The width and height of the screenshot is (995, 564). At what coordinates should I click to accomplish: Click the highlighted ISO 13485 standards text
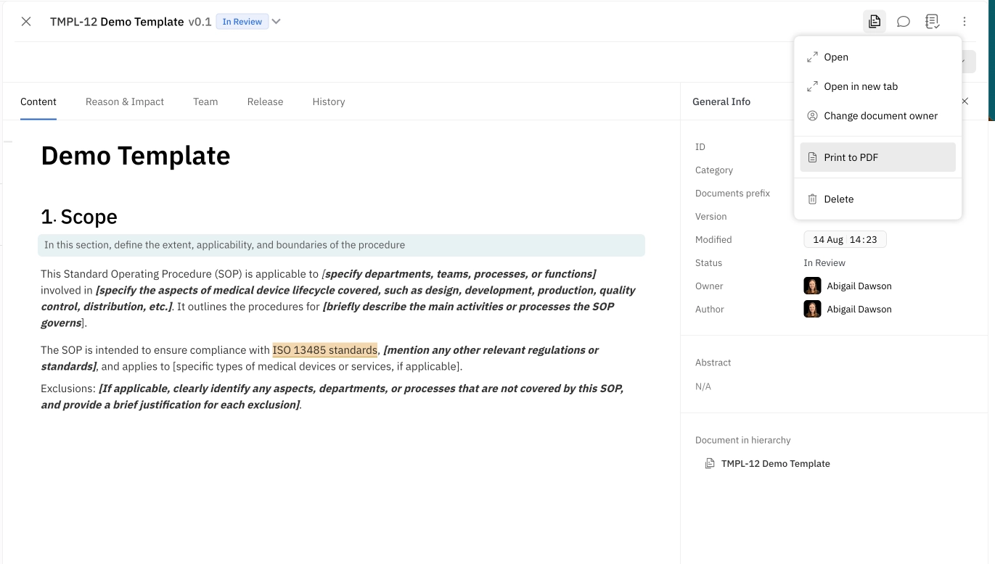coord(324,350)
